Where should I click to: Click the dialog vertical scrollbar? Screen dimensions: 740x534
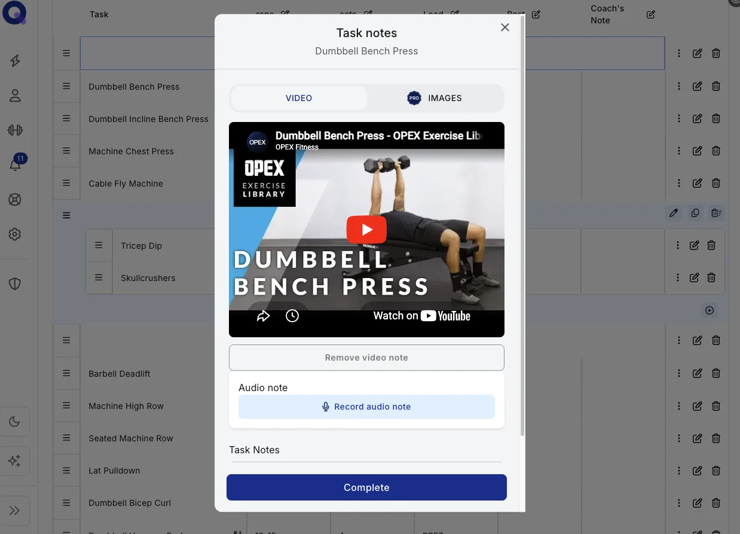(x=523, y=227)
